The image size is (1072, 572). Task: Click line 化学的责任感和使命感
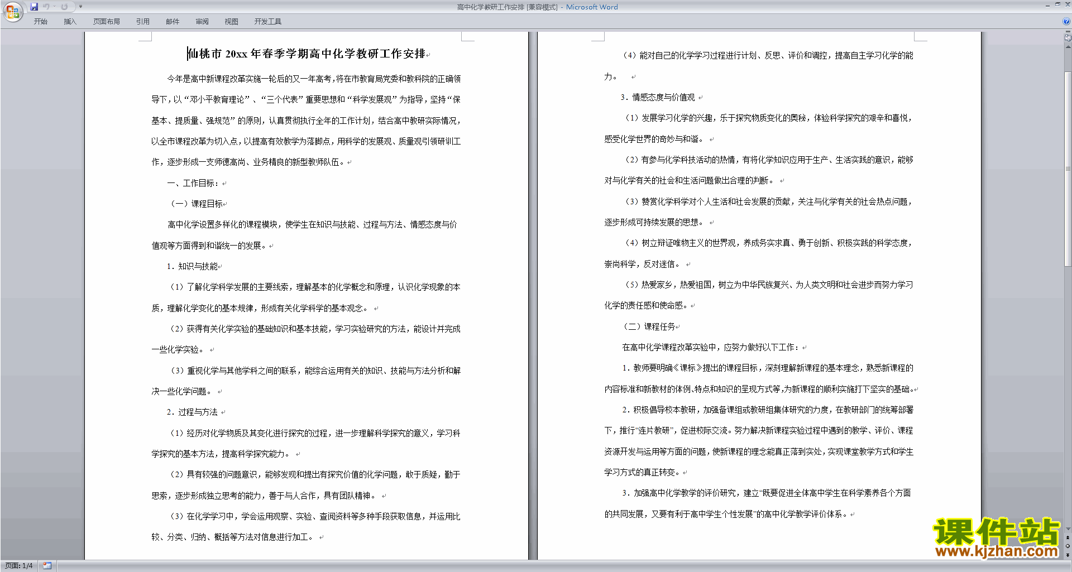(646, 305)
